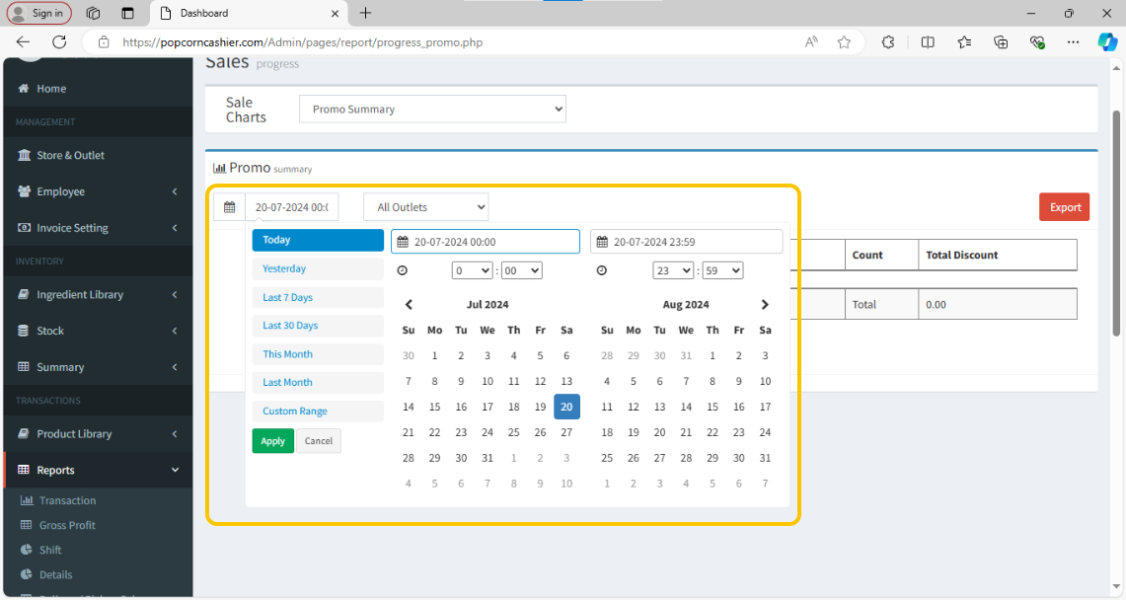
Task: Open the Details report pie icon
Action: (27, 574)
